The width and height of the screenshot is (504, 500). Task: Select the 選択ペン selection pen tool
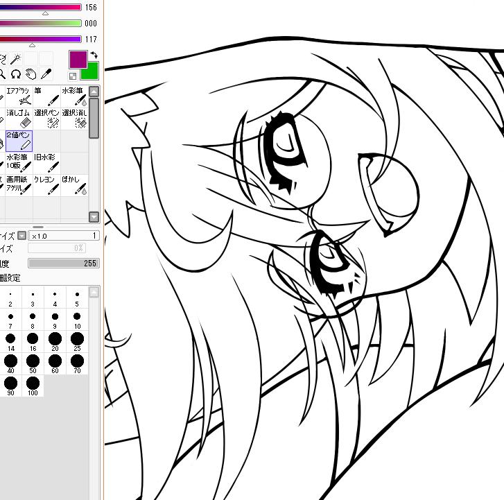click(x=46, y=119)
